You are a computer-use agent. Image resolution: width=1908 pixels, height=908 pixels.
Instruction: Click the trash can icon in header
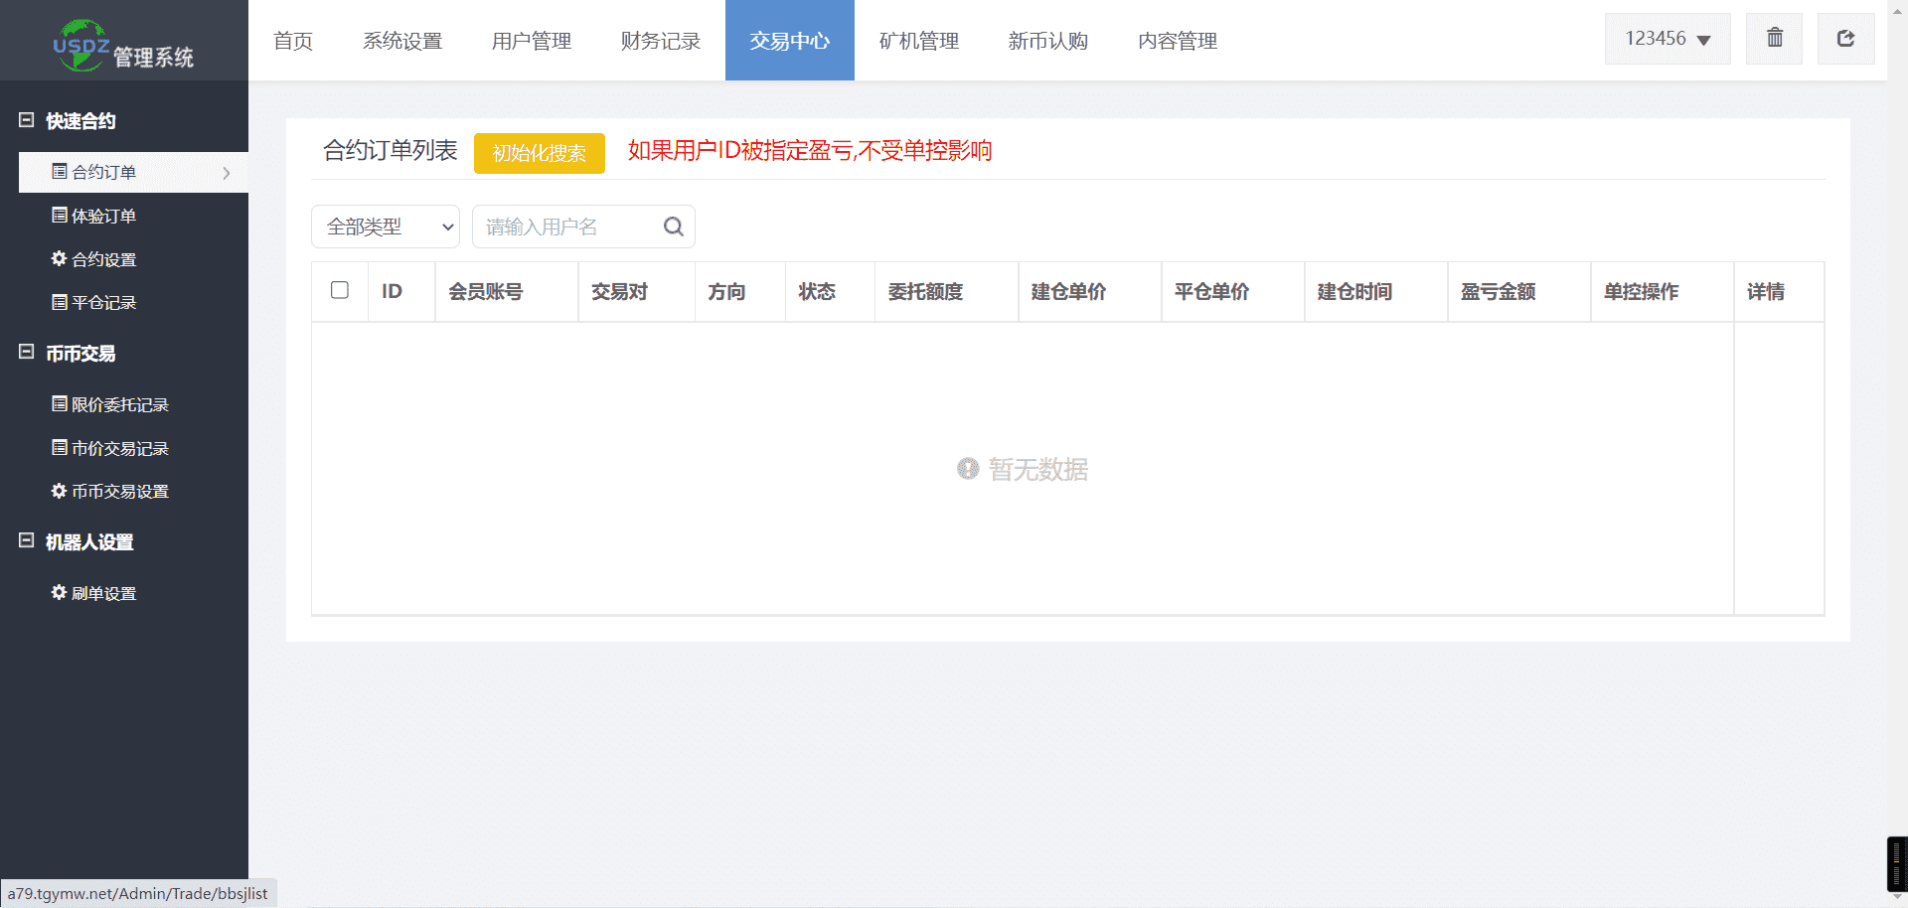tap(1774, 39)
